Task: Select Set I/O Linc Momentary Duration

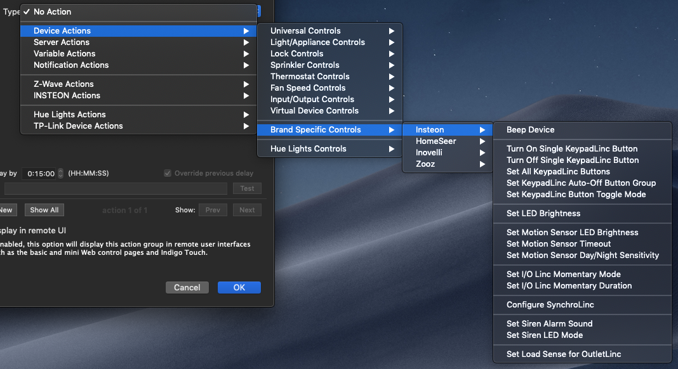Action: point(582,286)
